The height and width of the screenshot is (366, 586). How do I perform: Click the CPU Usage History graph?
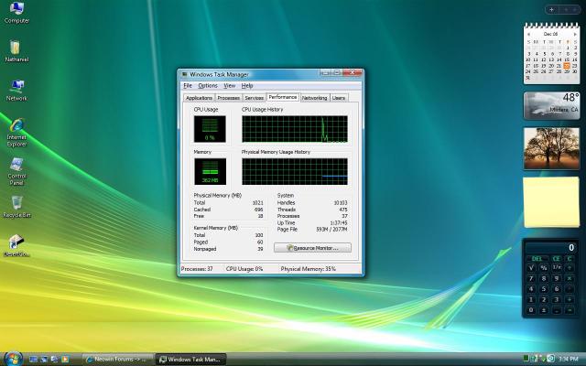295,129
